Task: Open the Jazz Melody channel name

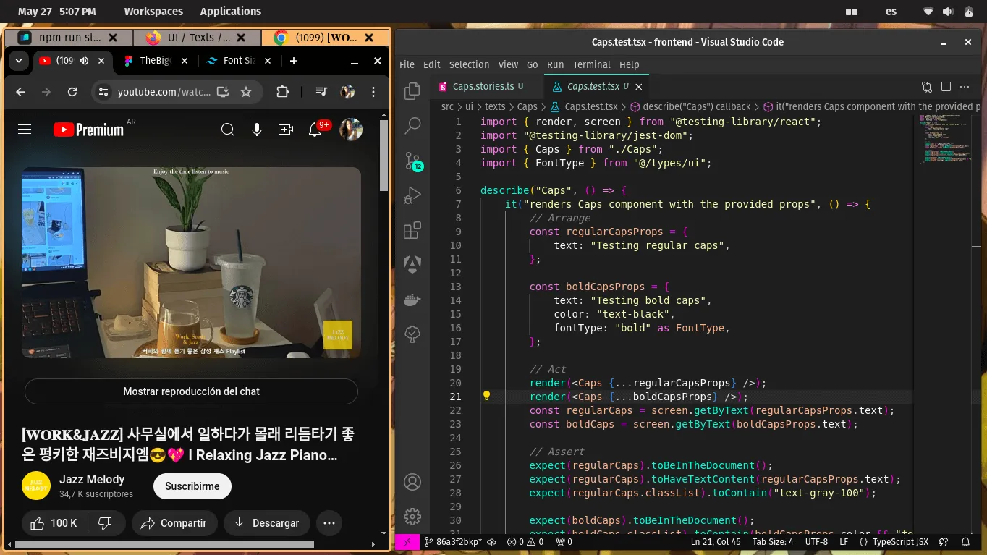Action: (x=92, y=479)
